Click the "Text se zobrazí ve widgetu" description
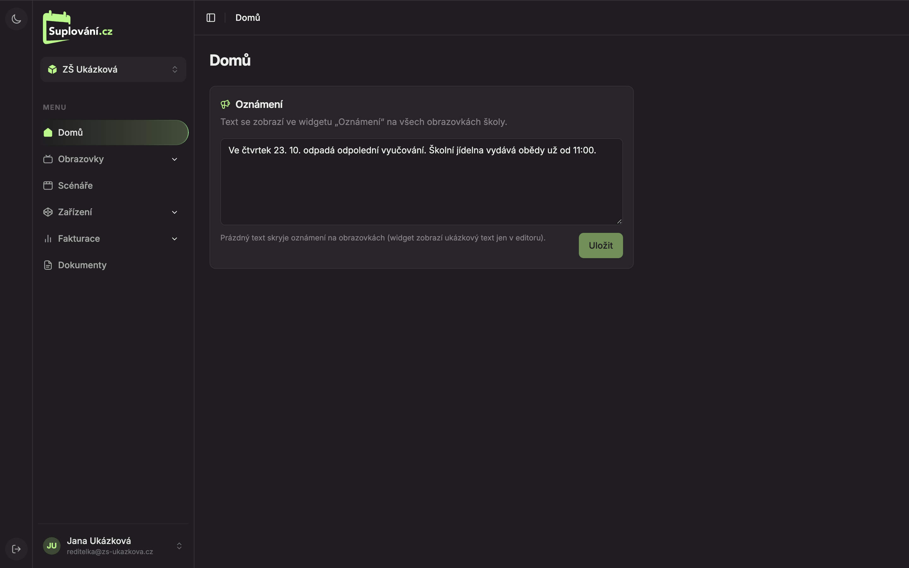909x568 pixels. click(x=364, y=122)
